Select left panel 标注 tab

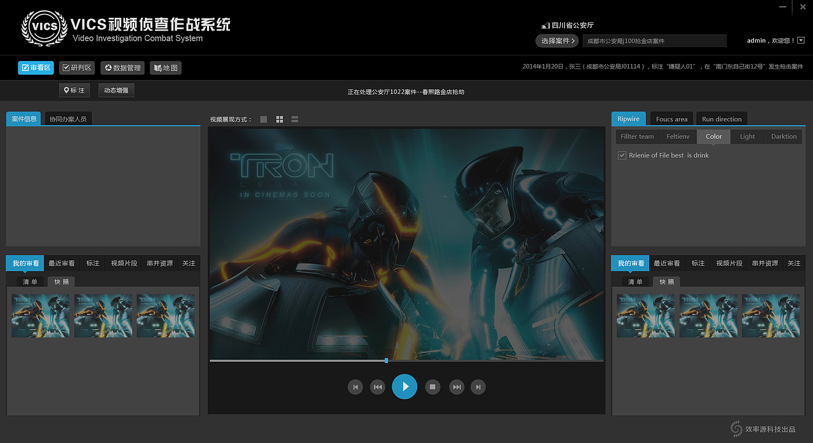93,263
